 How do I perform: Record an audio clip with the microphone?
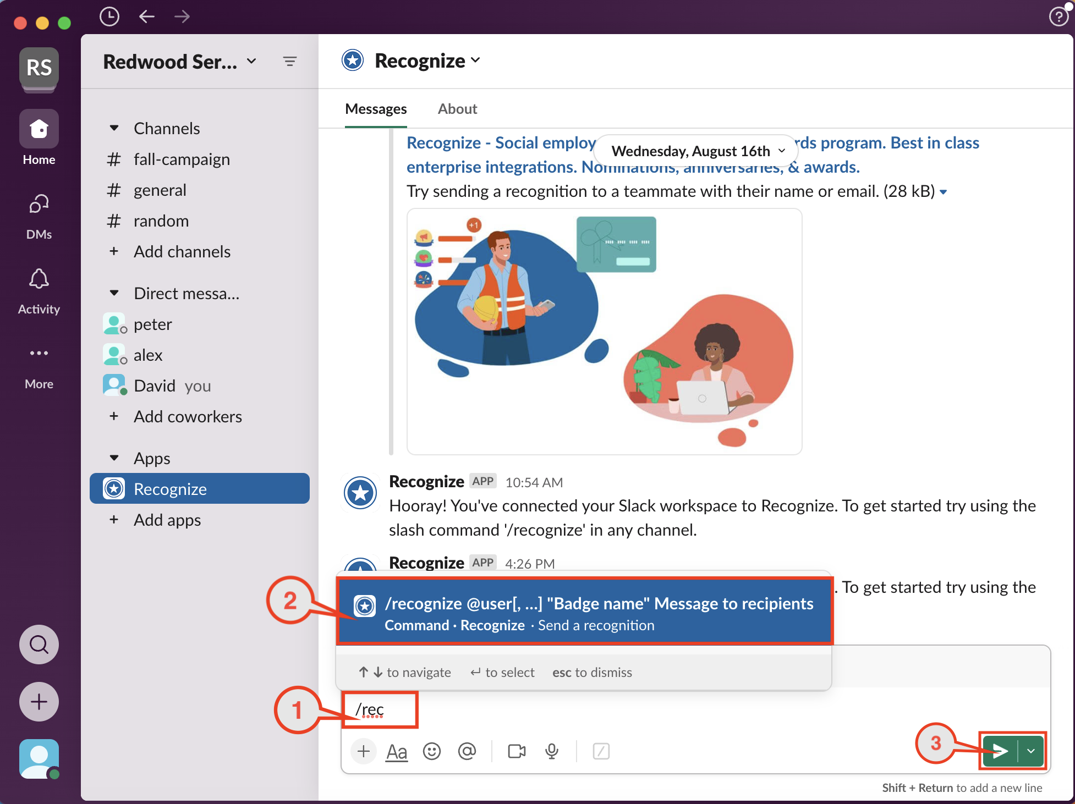pos(552,751)
